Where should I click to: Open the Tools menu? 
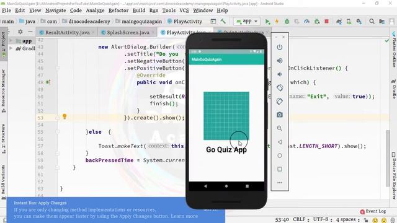[169, 11]
